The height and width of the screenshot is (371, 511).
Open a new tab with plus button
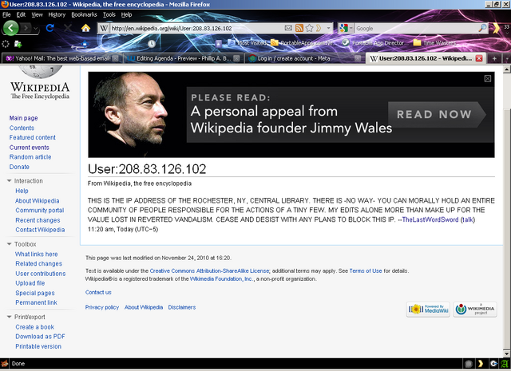coord(494,58)
